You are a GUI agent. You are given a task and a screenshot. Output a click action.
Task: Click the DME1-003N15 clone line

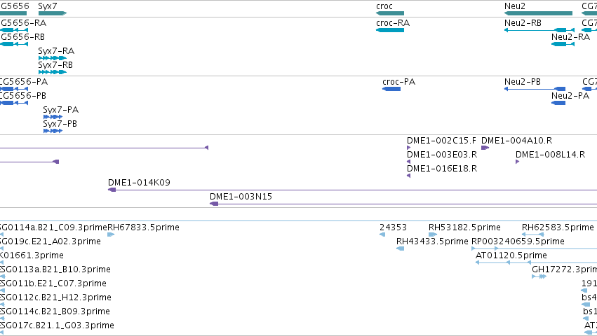[403, 204]
